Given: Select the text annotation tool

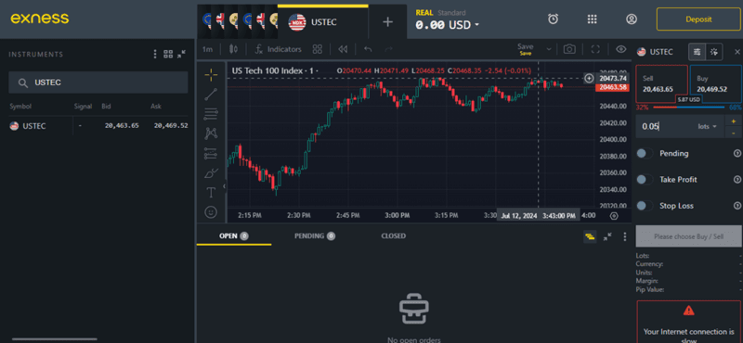Looking at the screenshot, I should coord(211,193).
